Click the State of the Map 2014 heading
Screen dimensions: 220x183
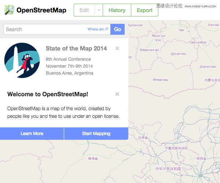pos(76,48)
